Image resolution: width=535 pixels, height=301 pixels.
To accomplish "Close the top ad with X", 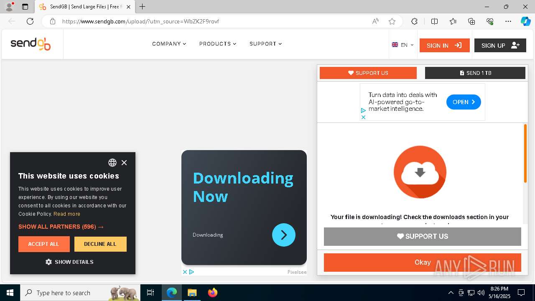I will point(363,117).
